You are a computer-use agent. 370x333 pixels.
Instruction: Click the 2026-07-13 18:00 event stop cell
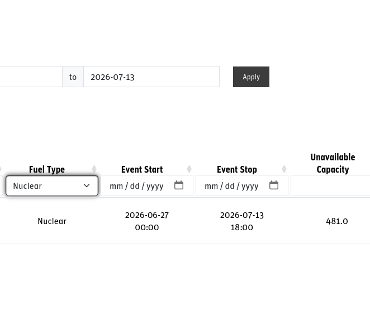pos(242,221)
